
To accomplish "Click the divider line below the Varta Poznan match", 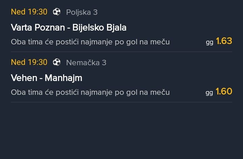I will pos(122,52).
